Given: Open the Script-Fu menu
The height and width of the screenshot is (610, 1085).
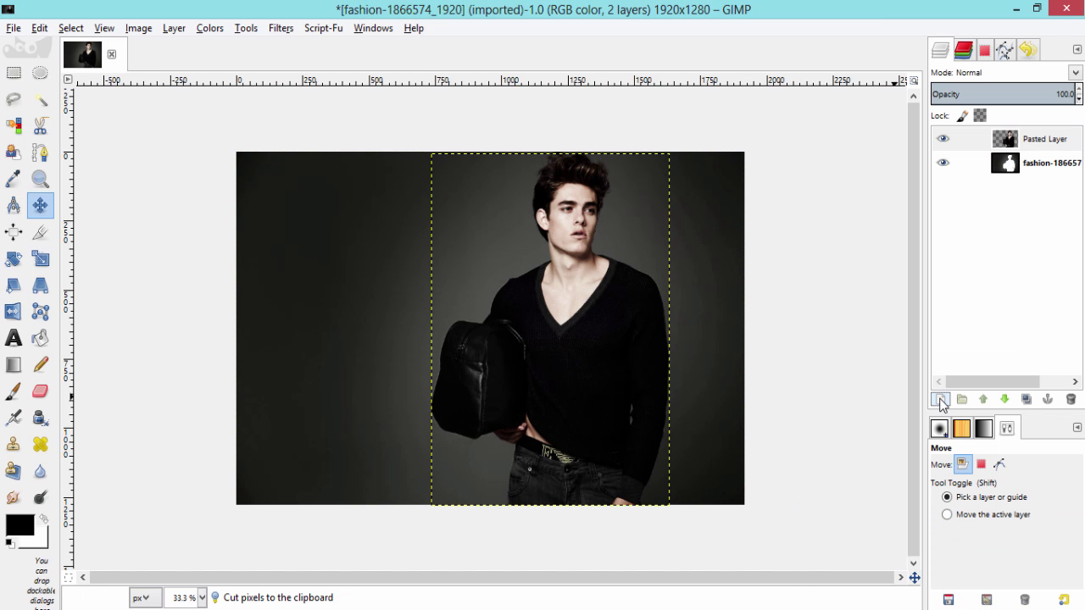Looking at the screenshot, I should point(323,28).
